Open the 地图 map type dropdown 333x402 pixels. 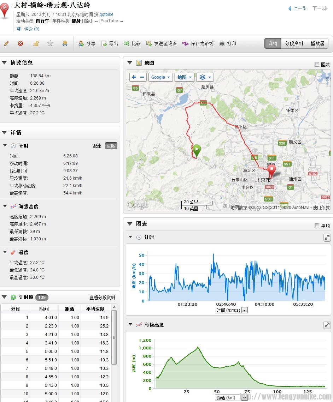click(184, 77)
